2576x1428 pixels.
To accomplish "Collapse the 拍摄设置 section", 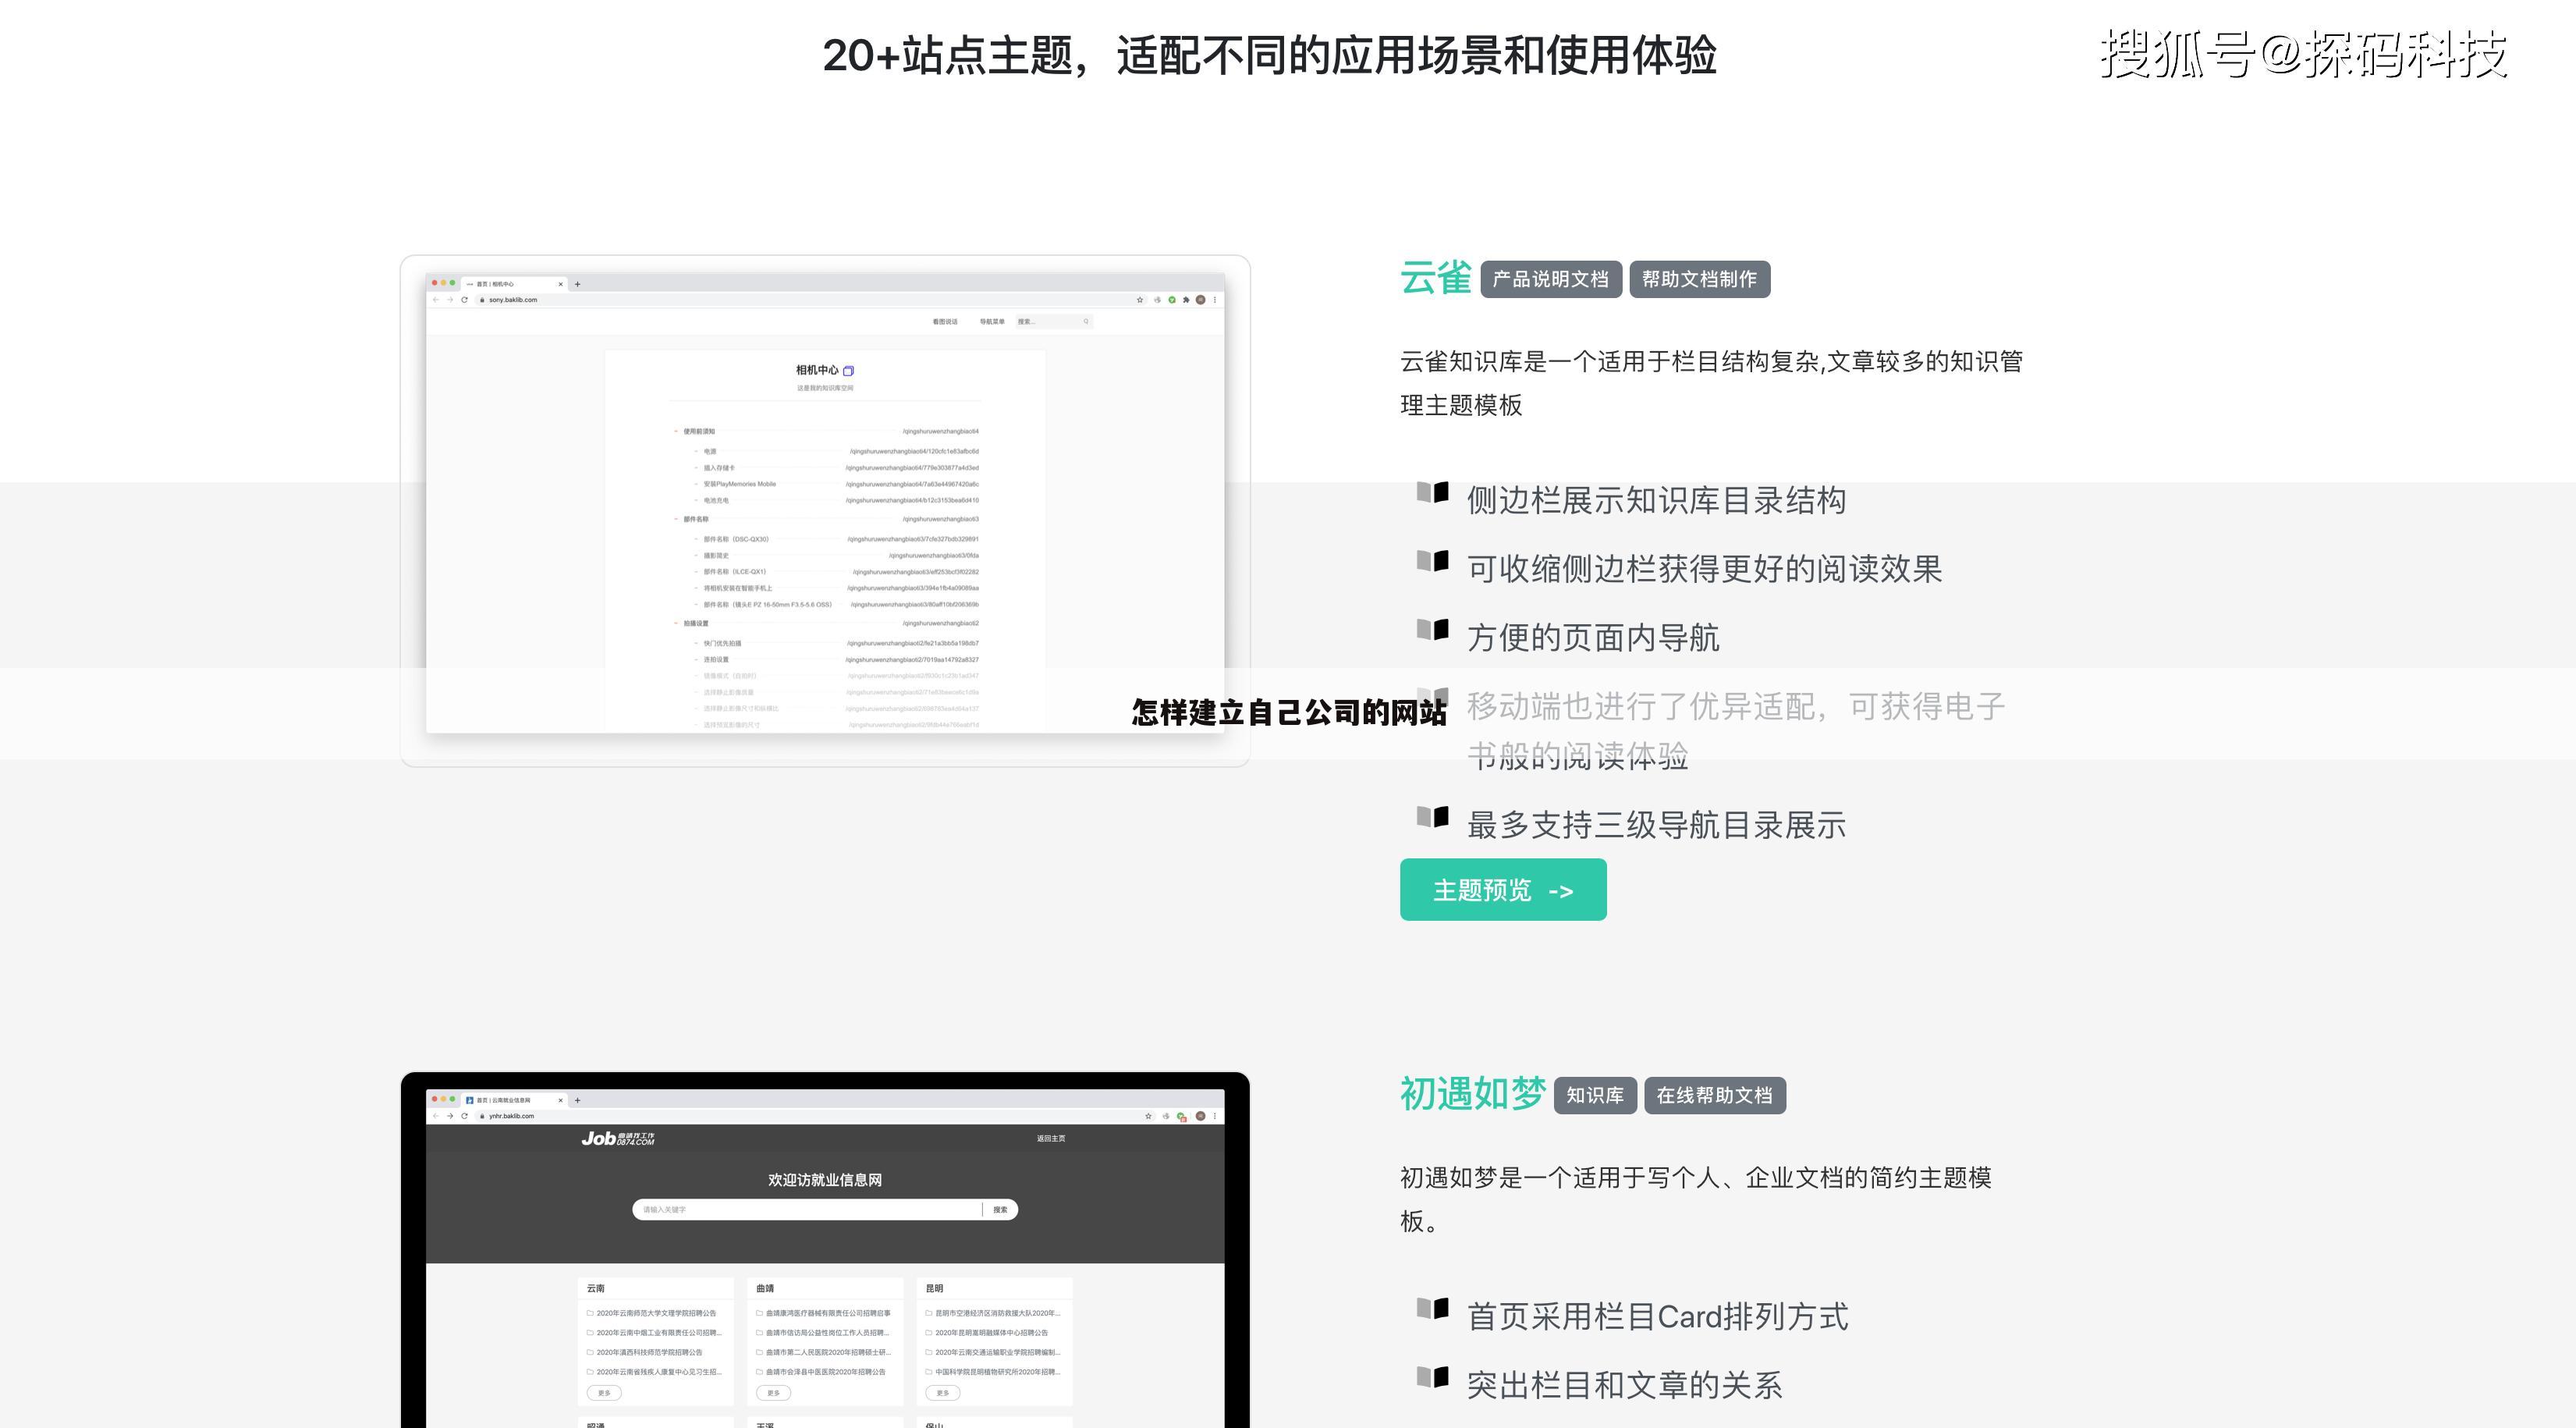I will 676,624.
